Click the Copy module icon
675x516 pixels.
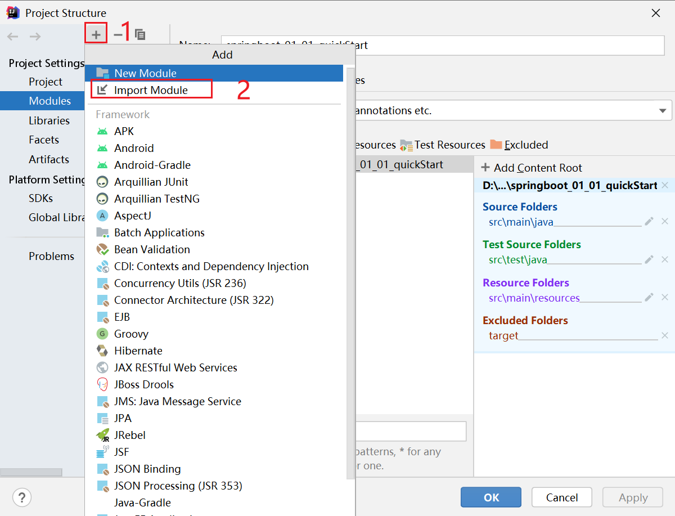pyautogui.click(x=140, y=34)
